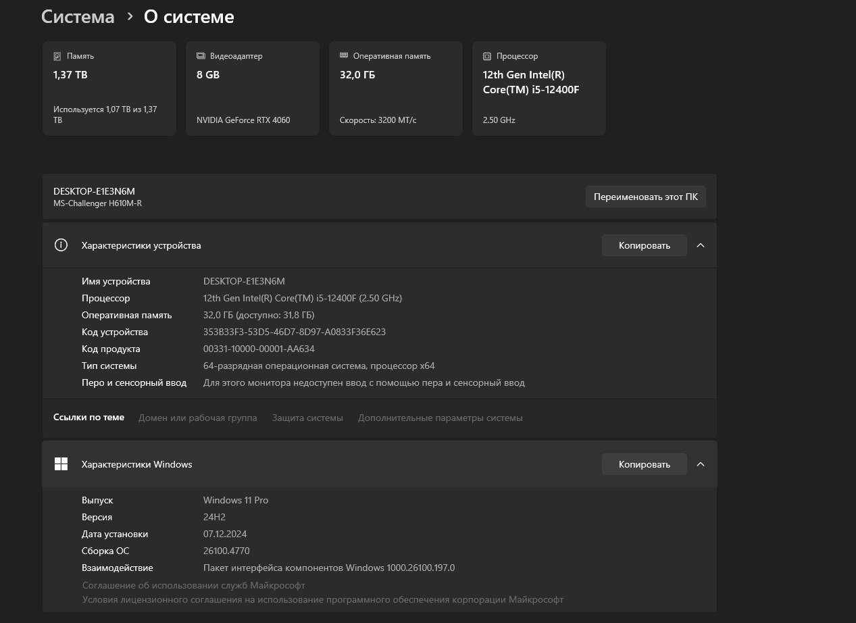Click the display adapter icon on Видеоадаптер card
This screenshot has width=856, height=623.
(x=201, y=56)
